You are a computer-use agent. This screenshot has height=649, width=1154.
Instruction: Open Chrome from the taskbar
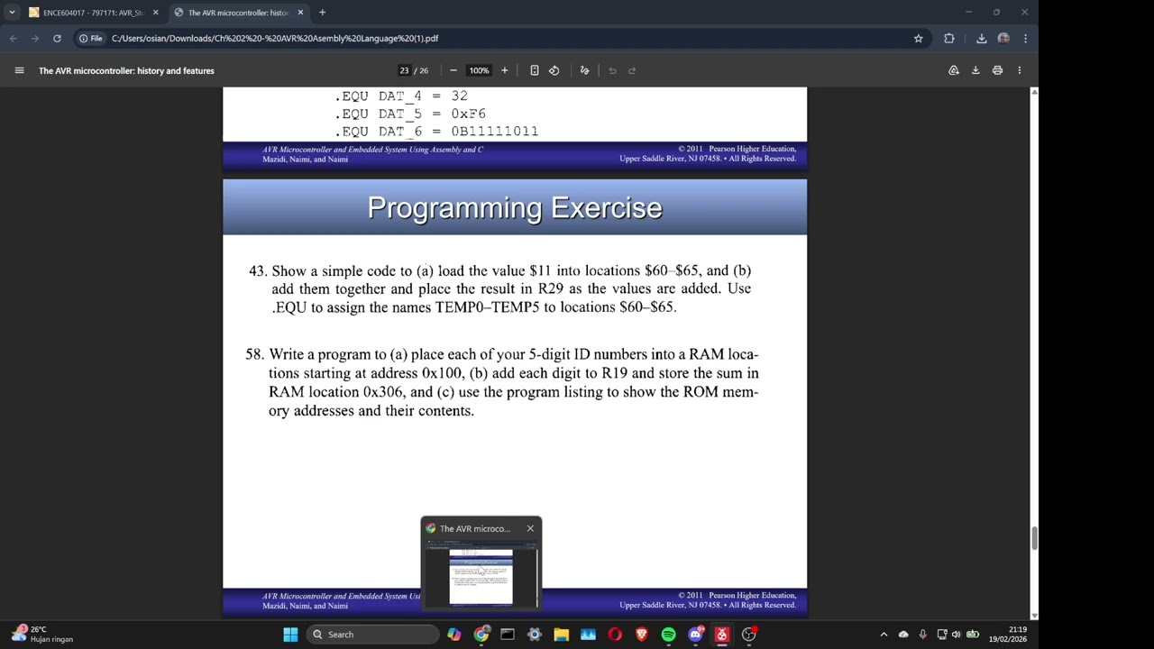coord(481,635)
